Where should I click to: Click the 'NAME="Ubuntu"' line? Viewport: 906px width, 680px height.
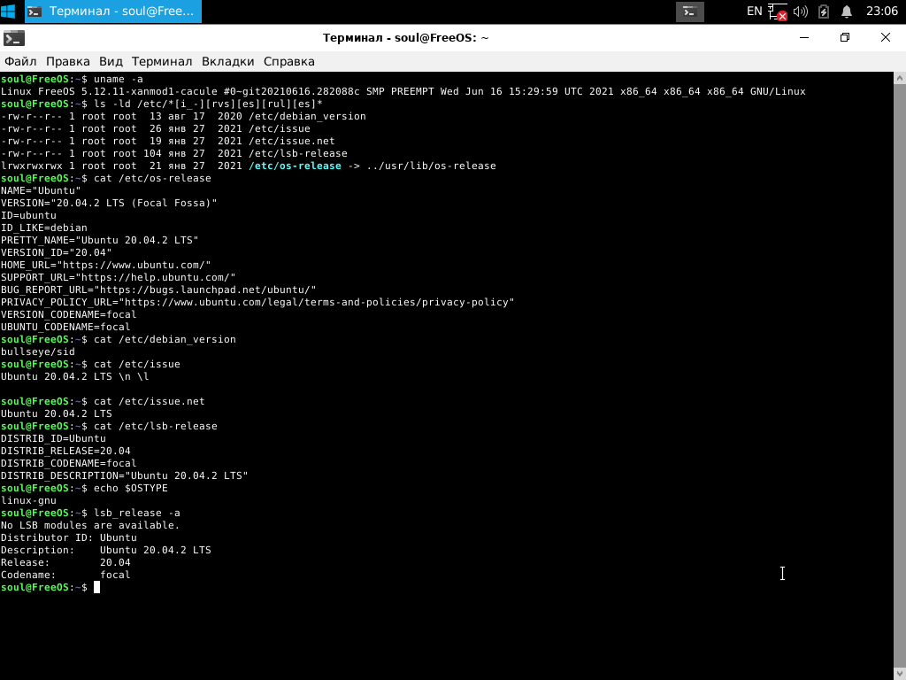point(41,190)
